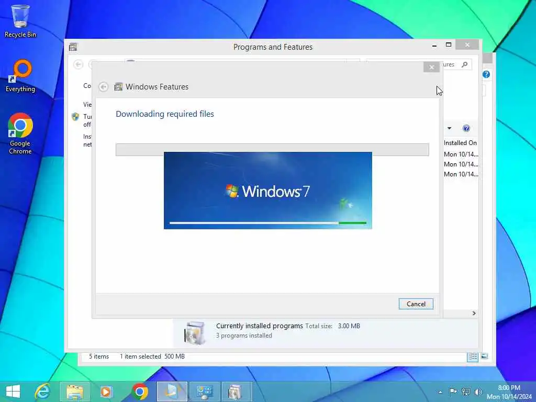The width and height of the screenshot is (536, 402).
Task: Click the Downloading required files progress bar
Action: pos(272,150)
